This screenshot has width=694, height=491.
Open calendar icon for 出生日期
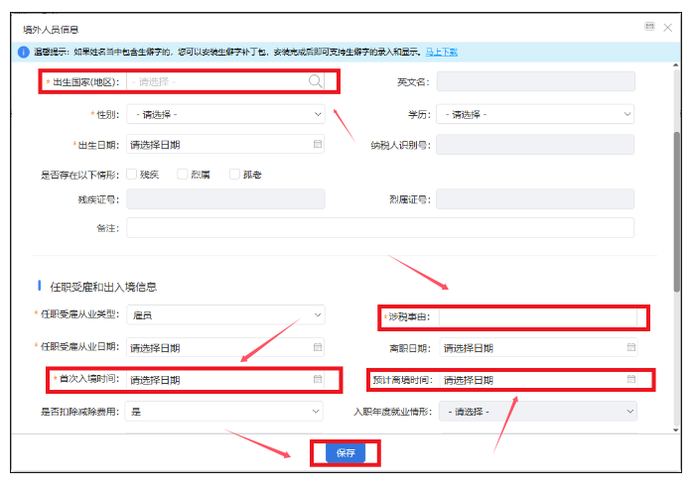[318, 144]
